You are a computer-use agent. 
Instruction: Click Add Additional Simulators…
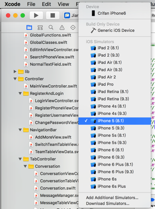pos(115,198)
